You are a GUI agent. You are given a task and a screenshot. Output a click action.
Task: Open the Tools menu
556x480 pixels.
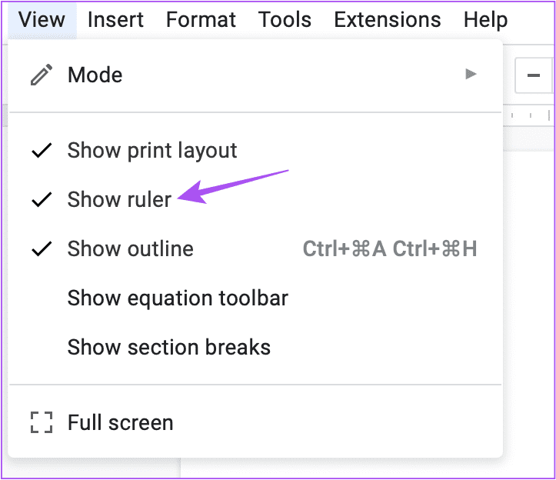285,19
